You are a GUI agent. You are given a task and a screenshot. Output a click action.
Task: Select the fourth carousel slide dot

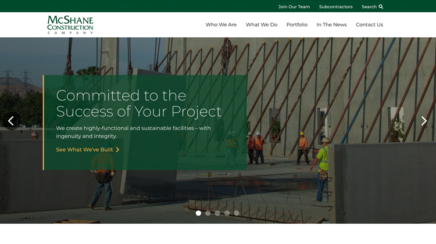(227, 213)
